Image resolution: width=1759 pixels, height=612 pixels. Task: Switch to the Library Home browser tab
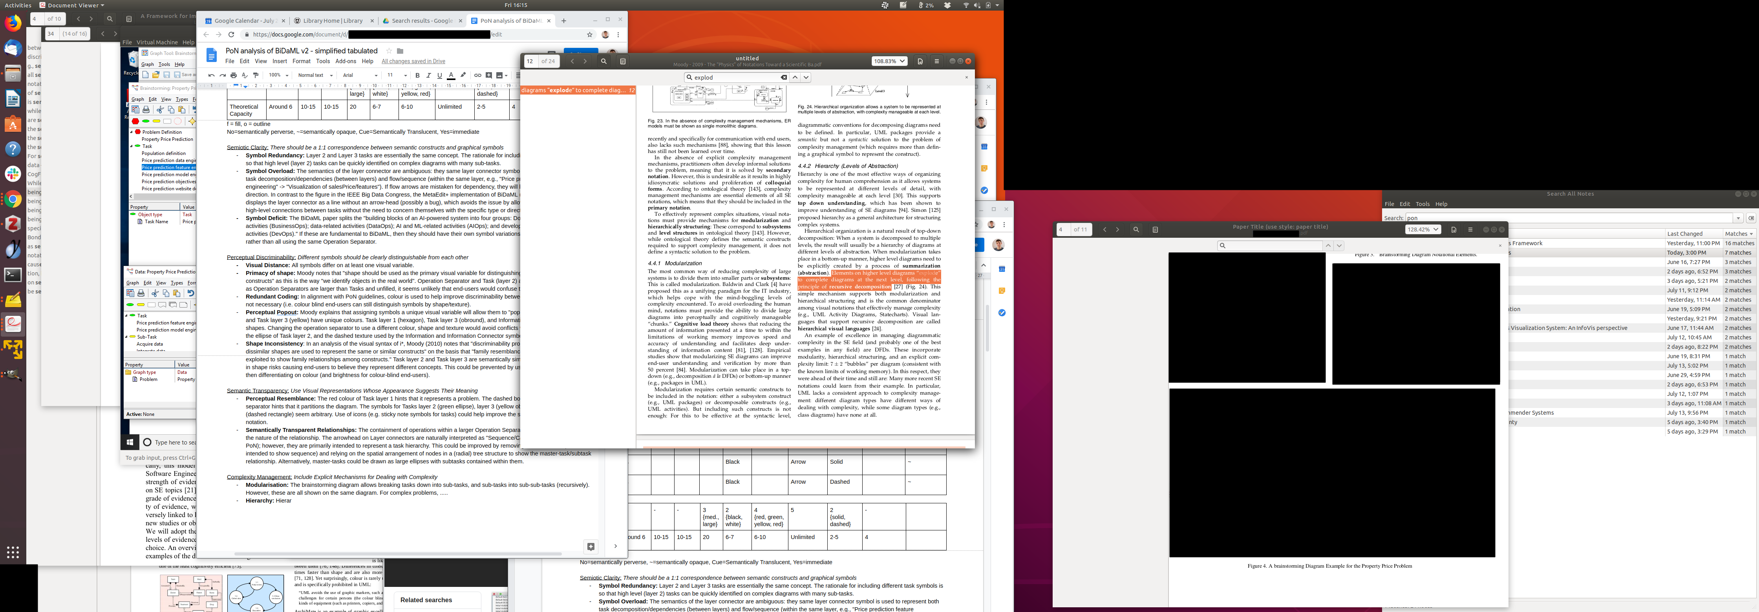tap(333, 21)
